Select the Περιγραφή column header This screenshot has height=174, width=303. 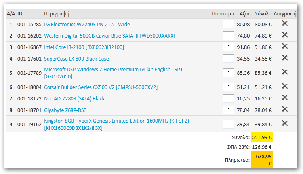[x=56, y=14]
